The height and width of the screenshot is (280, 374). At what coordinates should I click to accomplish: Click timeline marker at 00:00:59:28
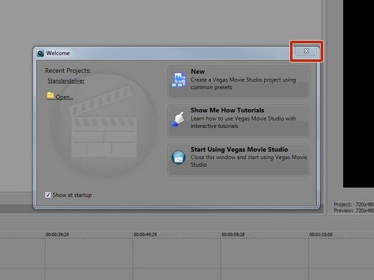[233, 235]
